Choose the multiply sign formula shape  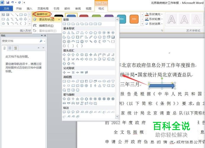73,72
